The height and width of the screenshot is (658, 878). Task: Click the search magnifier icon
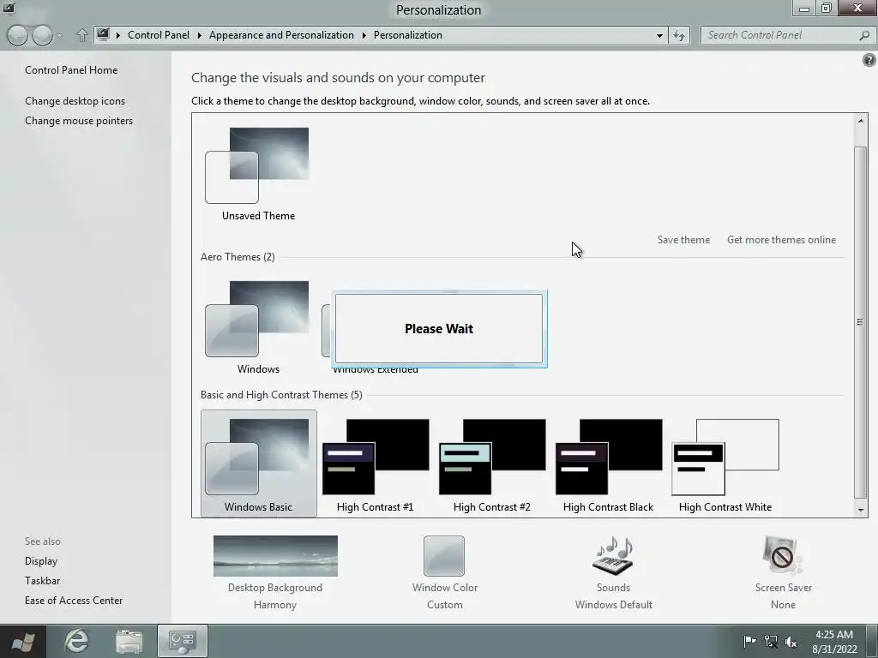coord(864,35)
